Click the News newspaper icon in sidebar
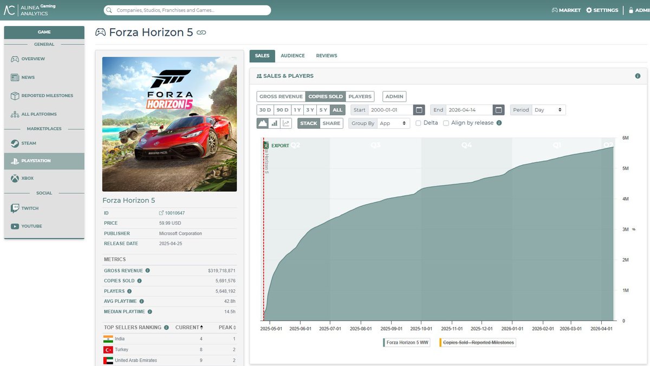Image resolution: width=650 pixels, height=366 pixels. [15, 77]
